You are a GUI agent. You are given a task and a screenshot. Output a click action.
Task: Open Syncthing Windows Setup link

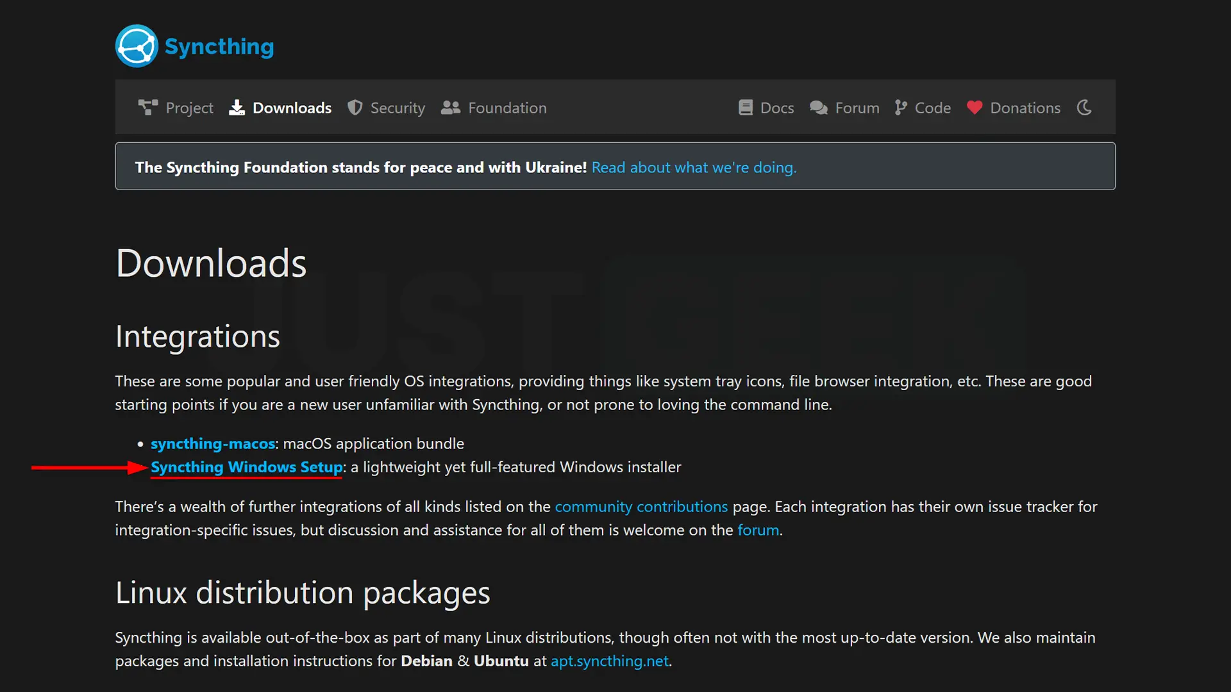[247, 467]
